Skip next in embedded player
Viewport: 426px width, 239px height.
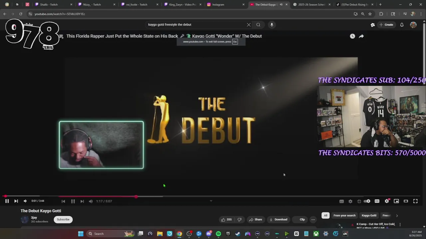[82, 201]
